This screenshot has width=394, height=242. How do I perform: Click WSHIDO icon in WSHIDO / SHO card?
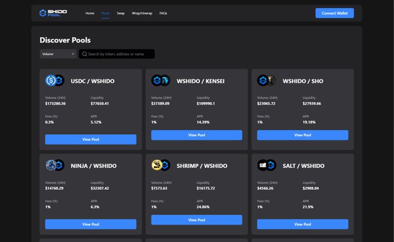[x=262, y=80]
